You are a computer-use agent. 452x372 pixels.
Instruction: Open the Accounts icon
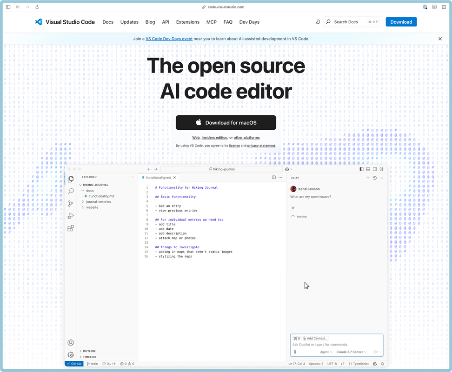[x=71, y=343]
